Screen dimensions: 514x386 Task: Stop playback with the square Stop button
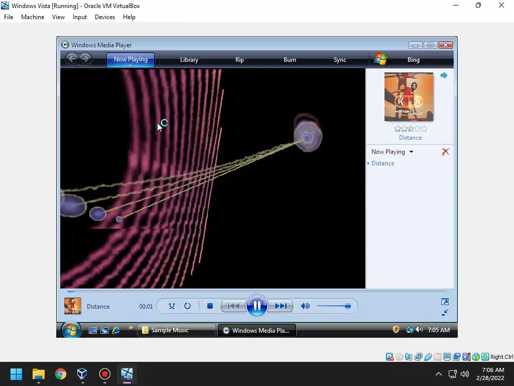pos(210,306)
